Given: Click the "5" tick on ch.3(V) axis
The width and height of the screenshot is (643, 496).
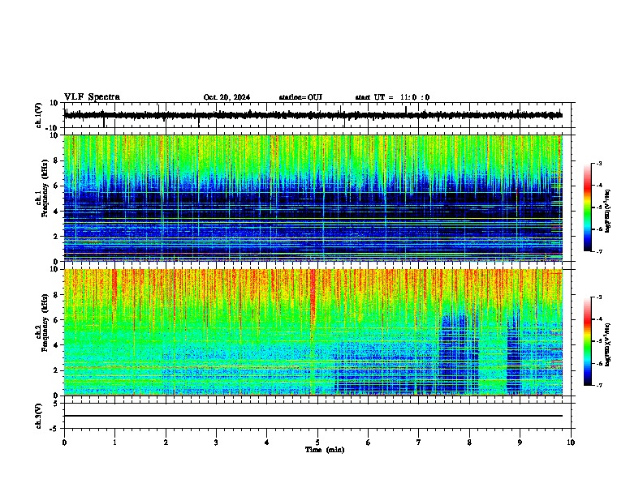Looking at the screenshot, I should [56, 403].
